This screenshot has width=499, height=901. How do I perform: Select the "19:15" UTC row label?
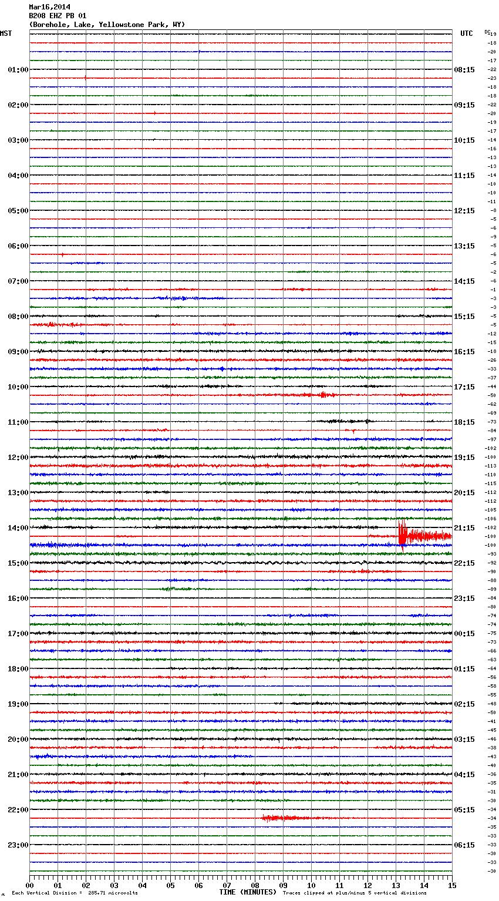coord(464,458)
